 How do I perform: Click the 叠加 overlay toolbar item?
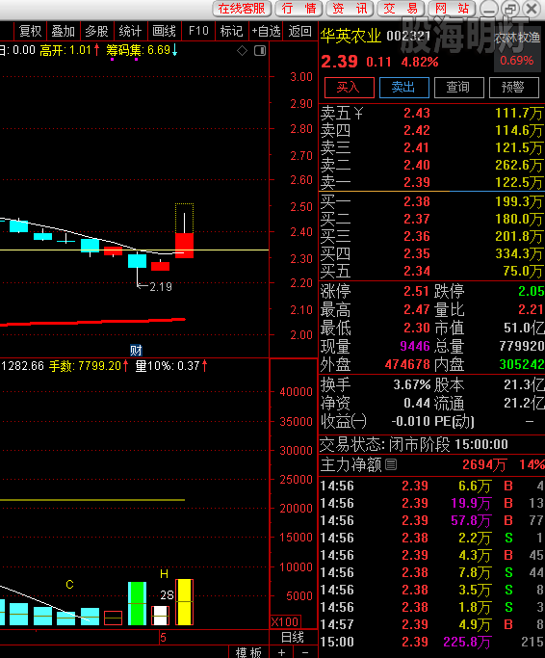(63, 31)
